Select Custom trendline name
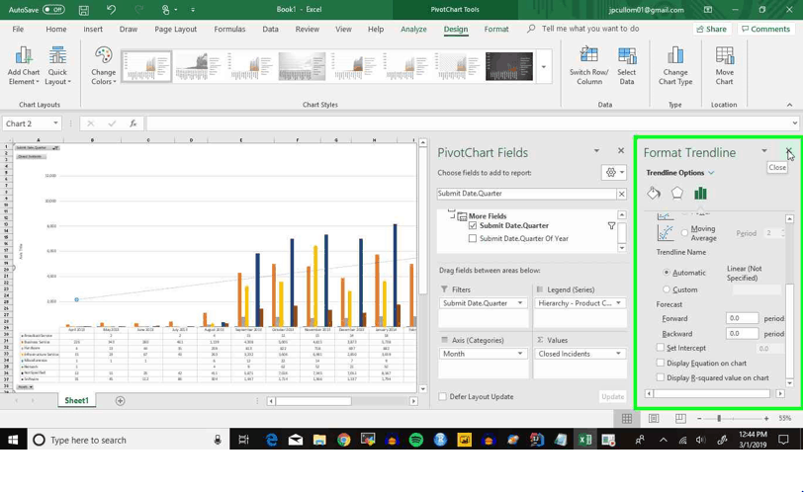 point(667,289)
